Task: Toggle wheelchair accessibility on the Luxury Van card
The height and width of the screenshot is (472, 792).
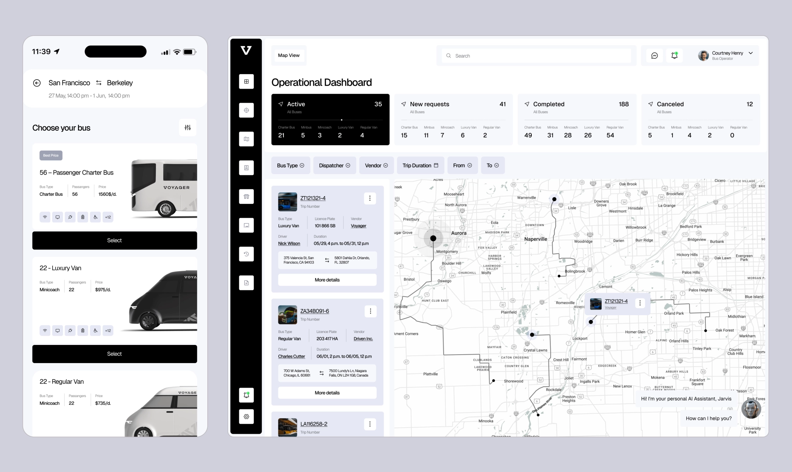Action: pyautogui.click(x=95, y=330)
